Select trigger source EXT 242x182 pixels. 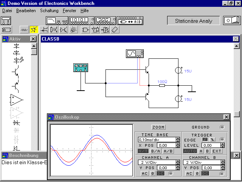click(x=217, y=151)
